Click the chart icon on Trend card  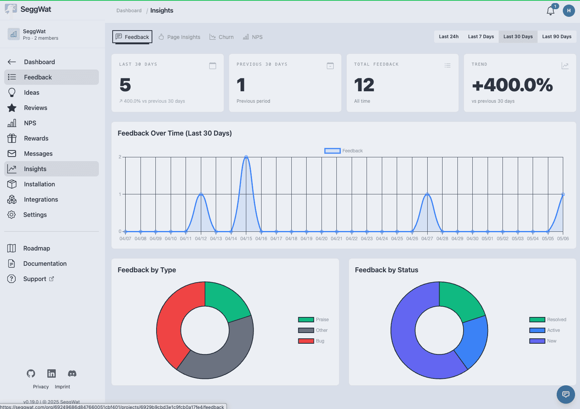pyautogui.click(x=565, y=66)
